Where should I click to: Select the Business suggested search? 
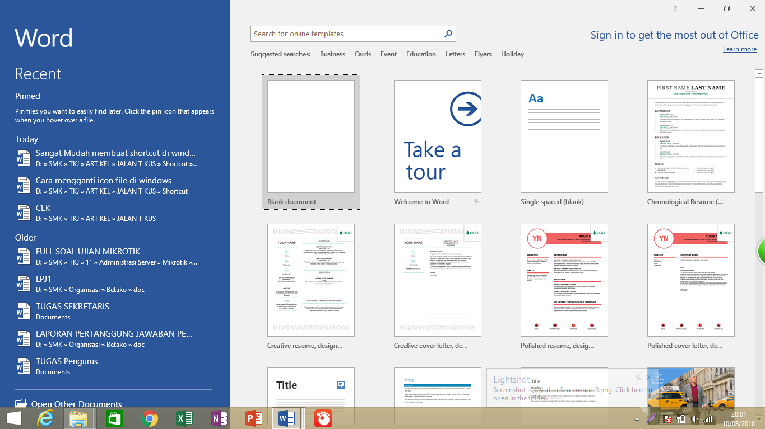(x=332, y=54)
